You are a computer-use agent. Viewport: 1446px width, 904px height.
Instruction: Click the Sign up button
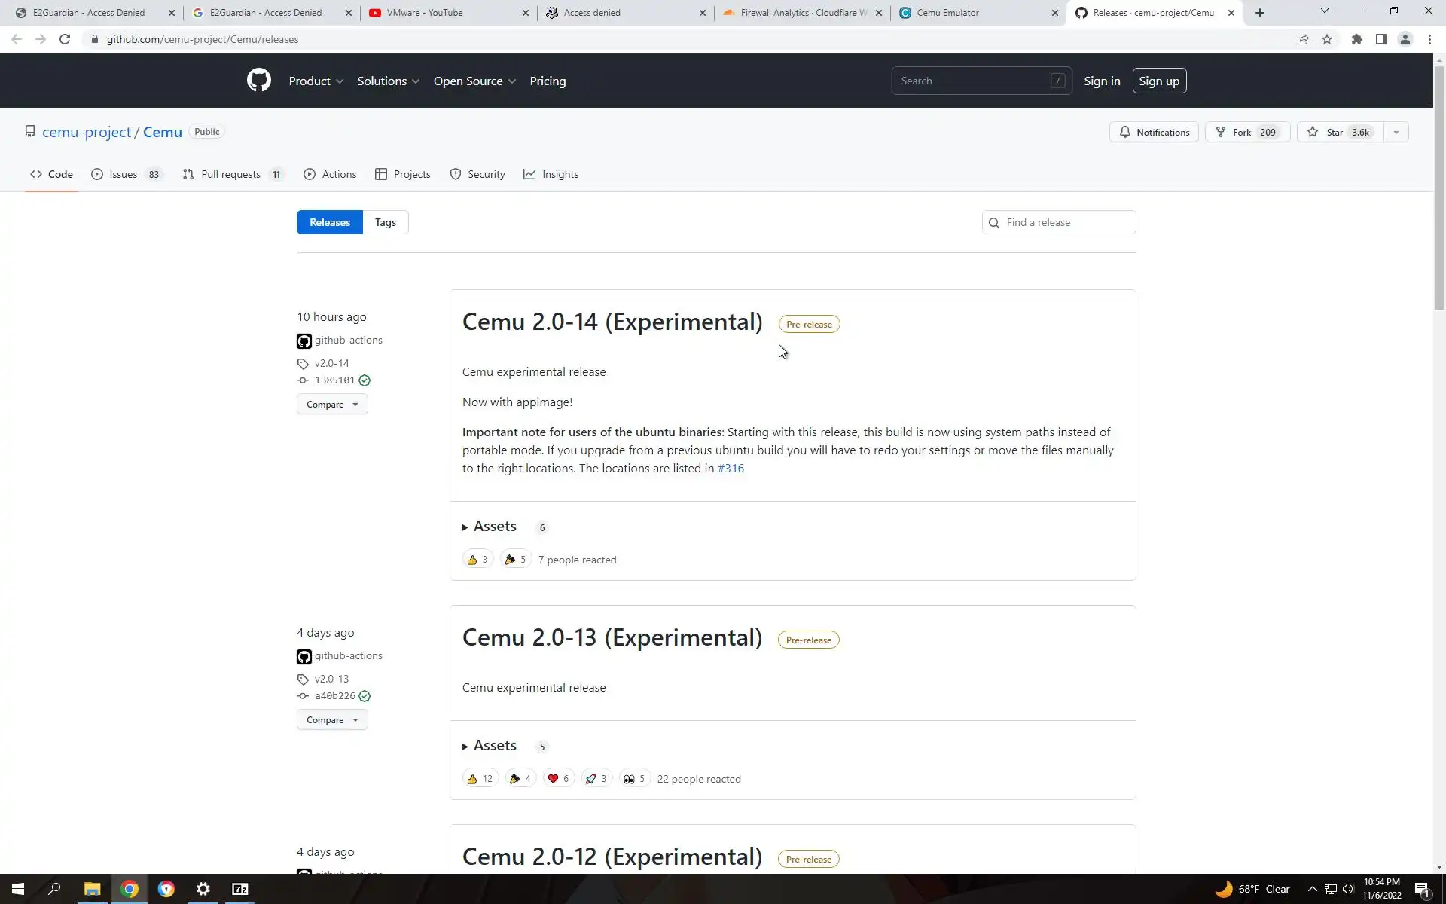click(1158, 81)
